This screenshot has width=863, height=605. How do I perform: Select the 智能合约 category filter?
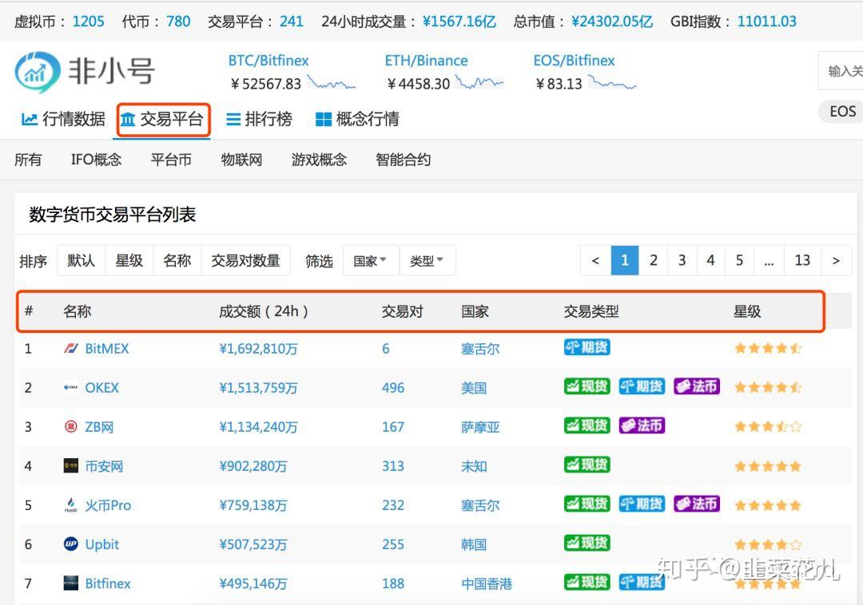point(404,160)
